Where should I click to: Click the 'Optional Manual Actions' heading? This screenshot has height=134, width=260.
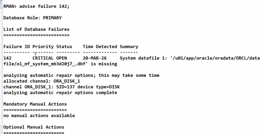pyautogui.click(x=34, y=127)
